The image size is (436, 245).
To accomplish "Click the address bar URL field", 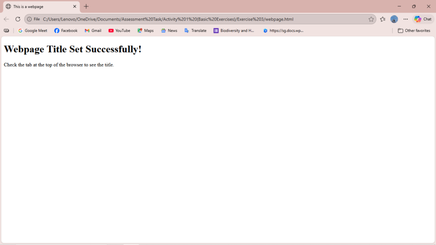I will click(192, 19).
